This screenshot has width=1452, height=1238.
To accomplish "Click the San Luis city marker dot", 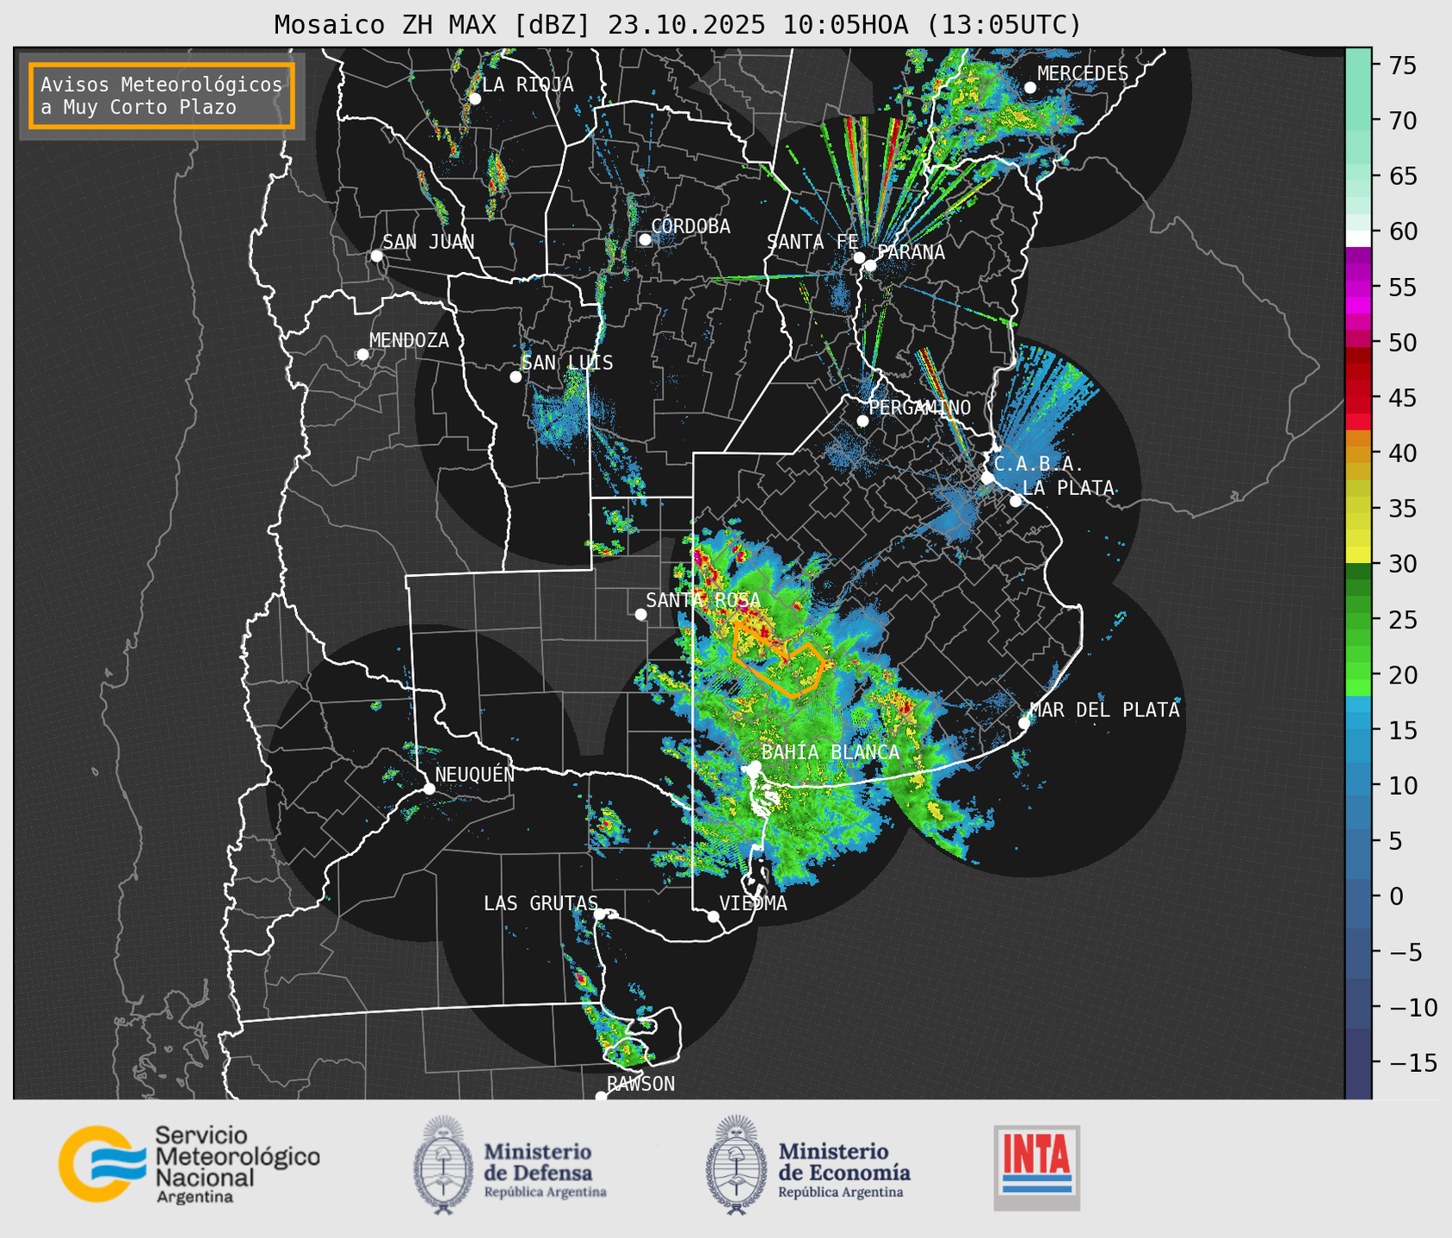I will click(516, 377).
